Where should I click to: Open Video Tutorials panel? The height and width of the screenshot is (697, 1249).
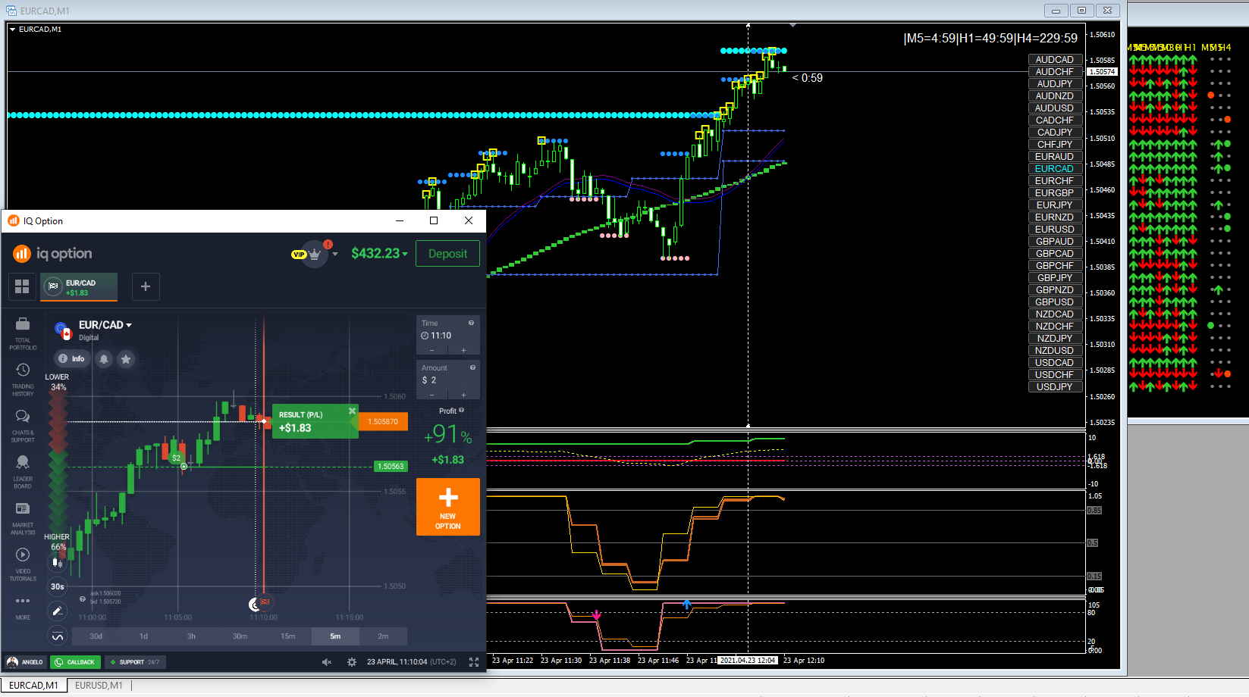tap(23, 564)
